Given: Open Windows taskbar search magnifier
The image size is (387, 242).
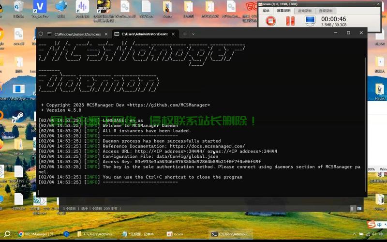Looking at the screenshot, I should point(7,234).
